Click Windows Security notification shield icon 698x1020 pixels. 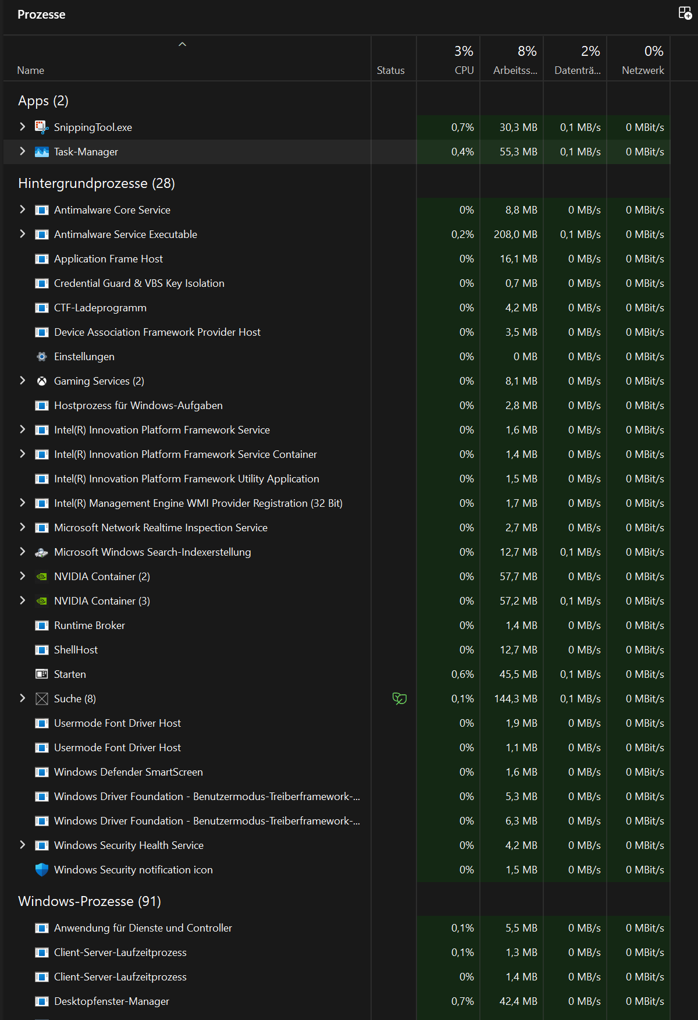[41, 870]
